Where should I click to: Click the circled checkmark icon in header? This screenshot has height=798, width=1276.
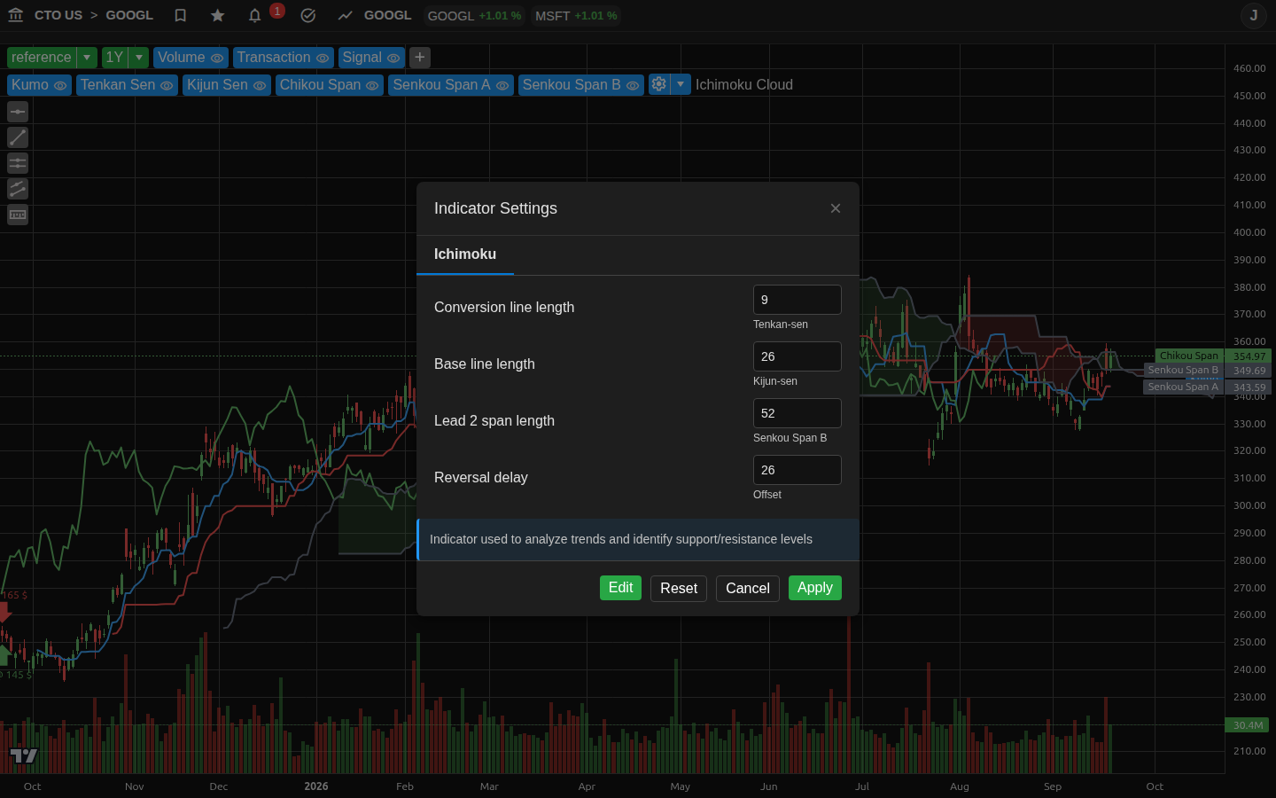pos(308,15)
